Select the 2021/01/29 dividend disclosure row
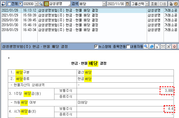The width and height of the screenshot is (179, 118). pos(89,15)
